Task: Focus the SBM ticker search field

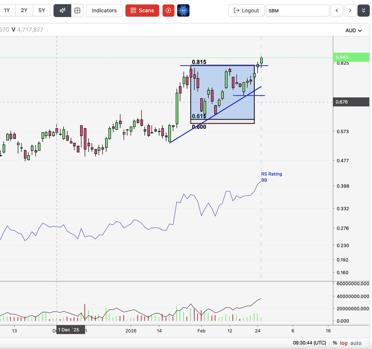Action: pos(298,11)
